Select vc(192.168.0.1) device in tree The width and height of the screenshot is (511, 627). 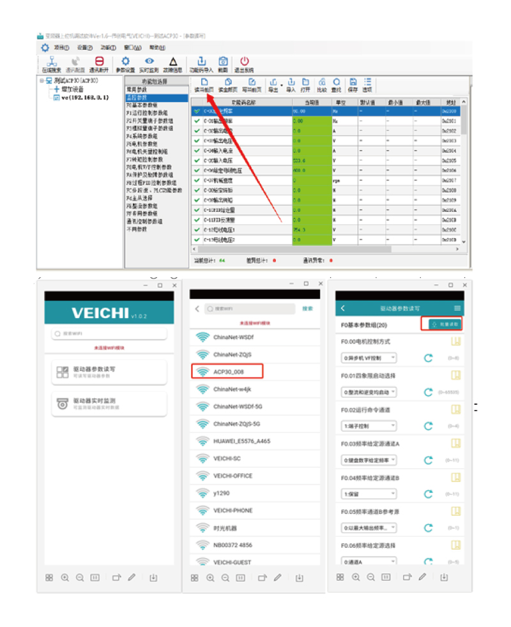81,98
